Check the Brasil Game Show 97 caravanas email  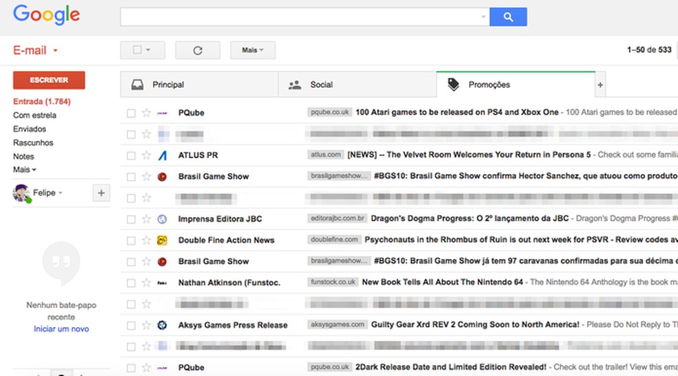(131, 262)
